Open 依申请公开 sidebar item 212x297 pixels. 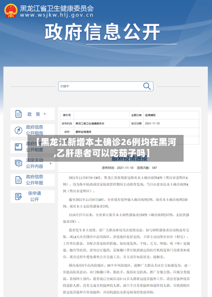click(33, 196)
